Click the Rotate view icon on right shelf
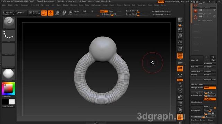 pos(180,110)
